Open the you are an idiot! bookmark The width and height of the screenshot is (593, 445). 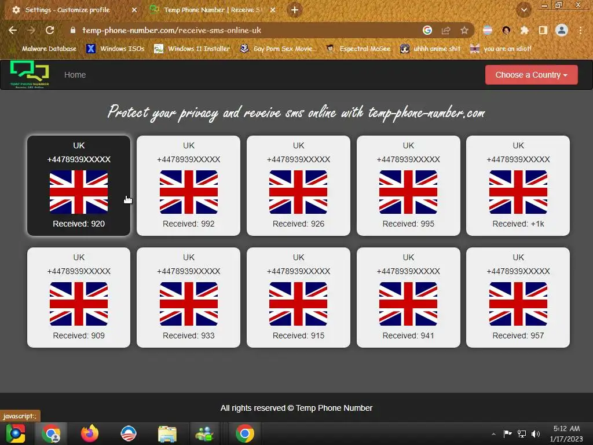500,49
